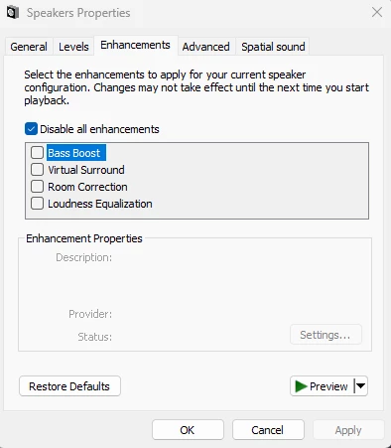Open the Levels tab

73,47
